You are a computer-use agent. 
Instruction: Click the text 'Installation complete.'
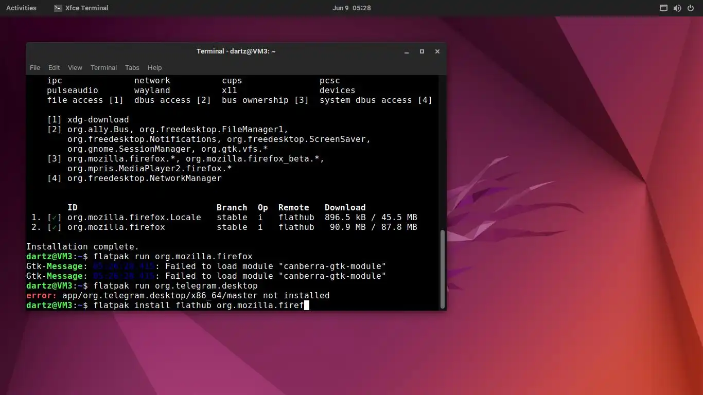(82, 247)
